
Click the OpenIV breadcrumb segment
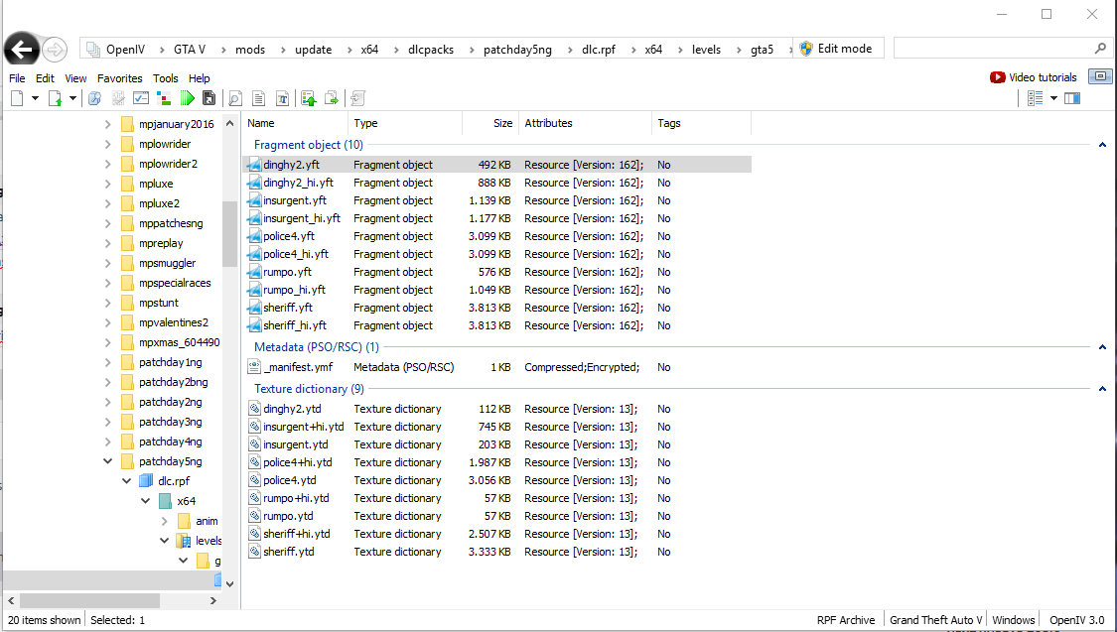point(125,49)
